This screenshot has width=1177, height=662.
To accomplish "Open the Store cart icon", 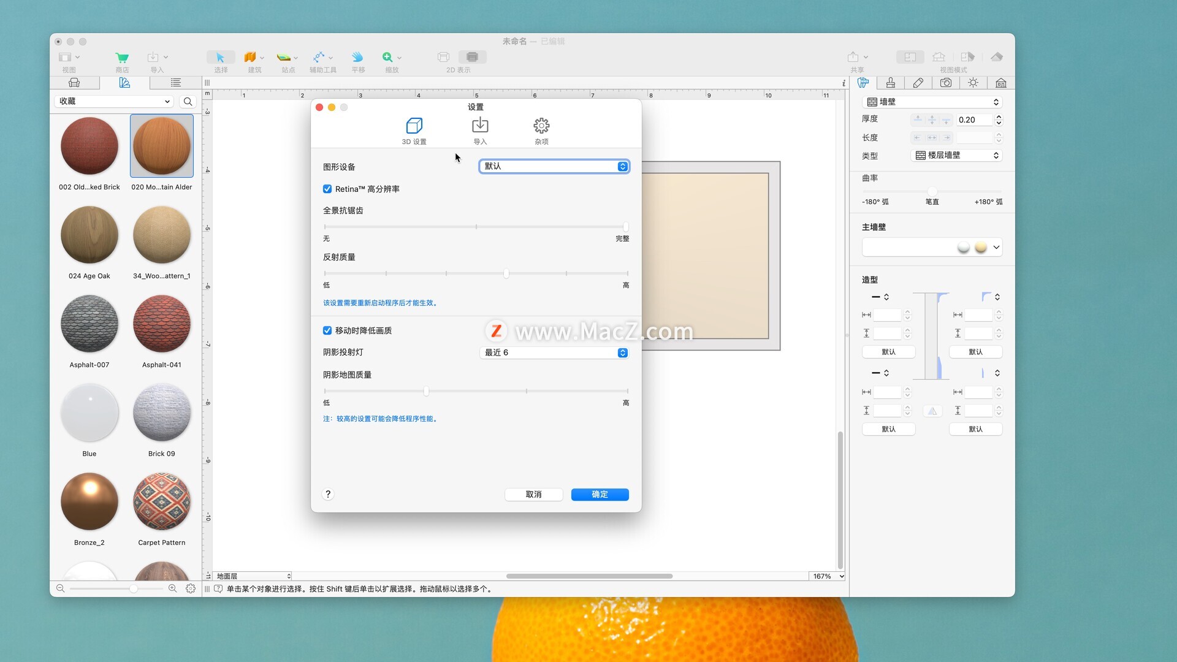I will click(x=122, y=58).
